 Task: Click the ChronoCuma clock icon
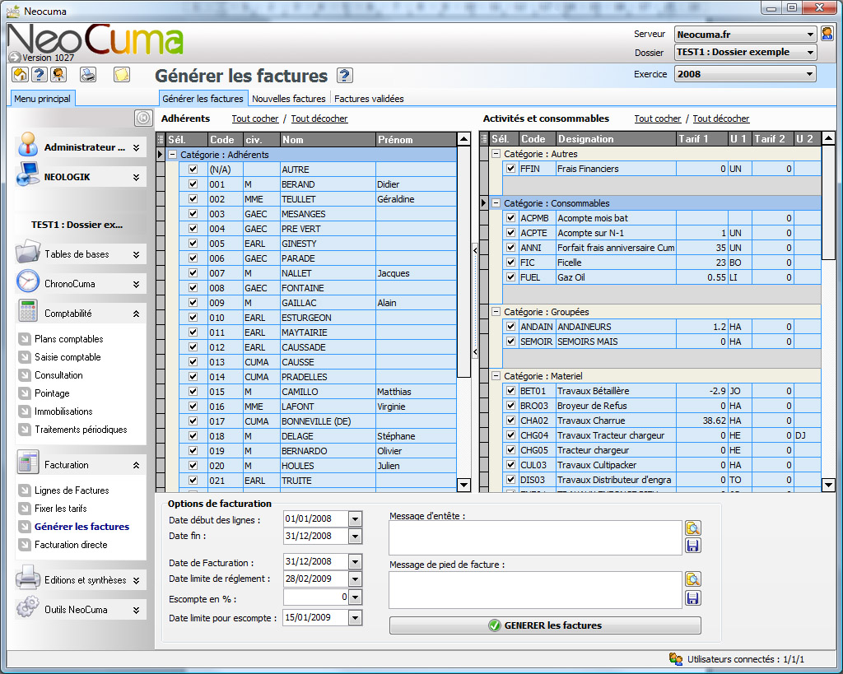click(x=27, y=281)
